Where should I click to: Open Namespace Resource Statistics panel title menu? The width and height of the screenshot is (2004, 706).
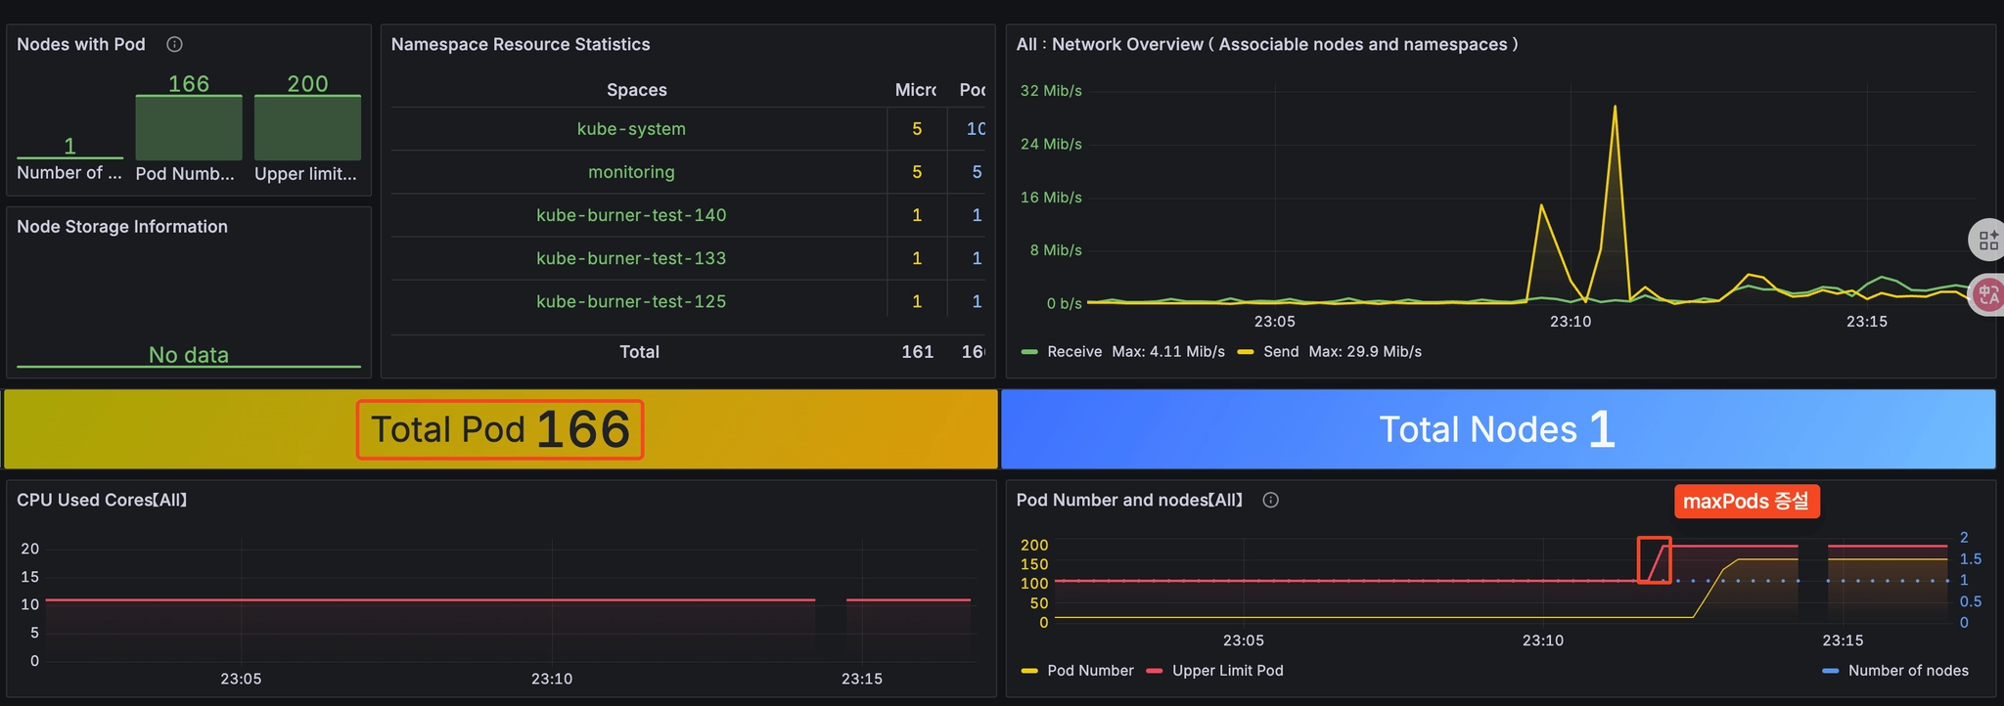pyautogui.click(x=520, y=44)
